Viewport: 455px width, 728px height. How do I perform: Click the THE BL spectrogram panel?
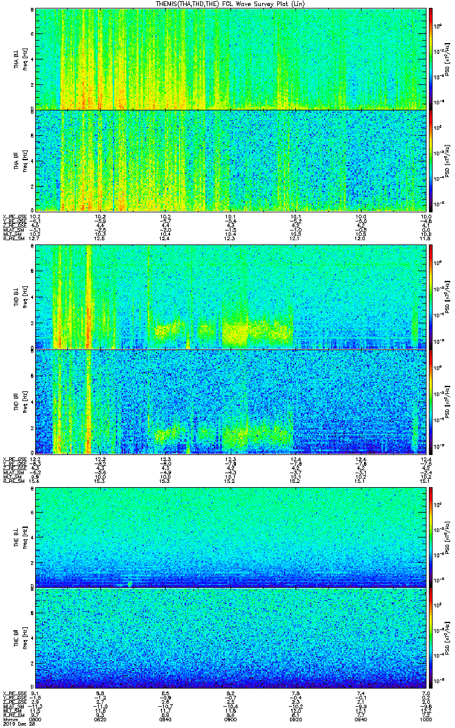(x=230, y=536)
